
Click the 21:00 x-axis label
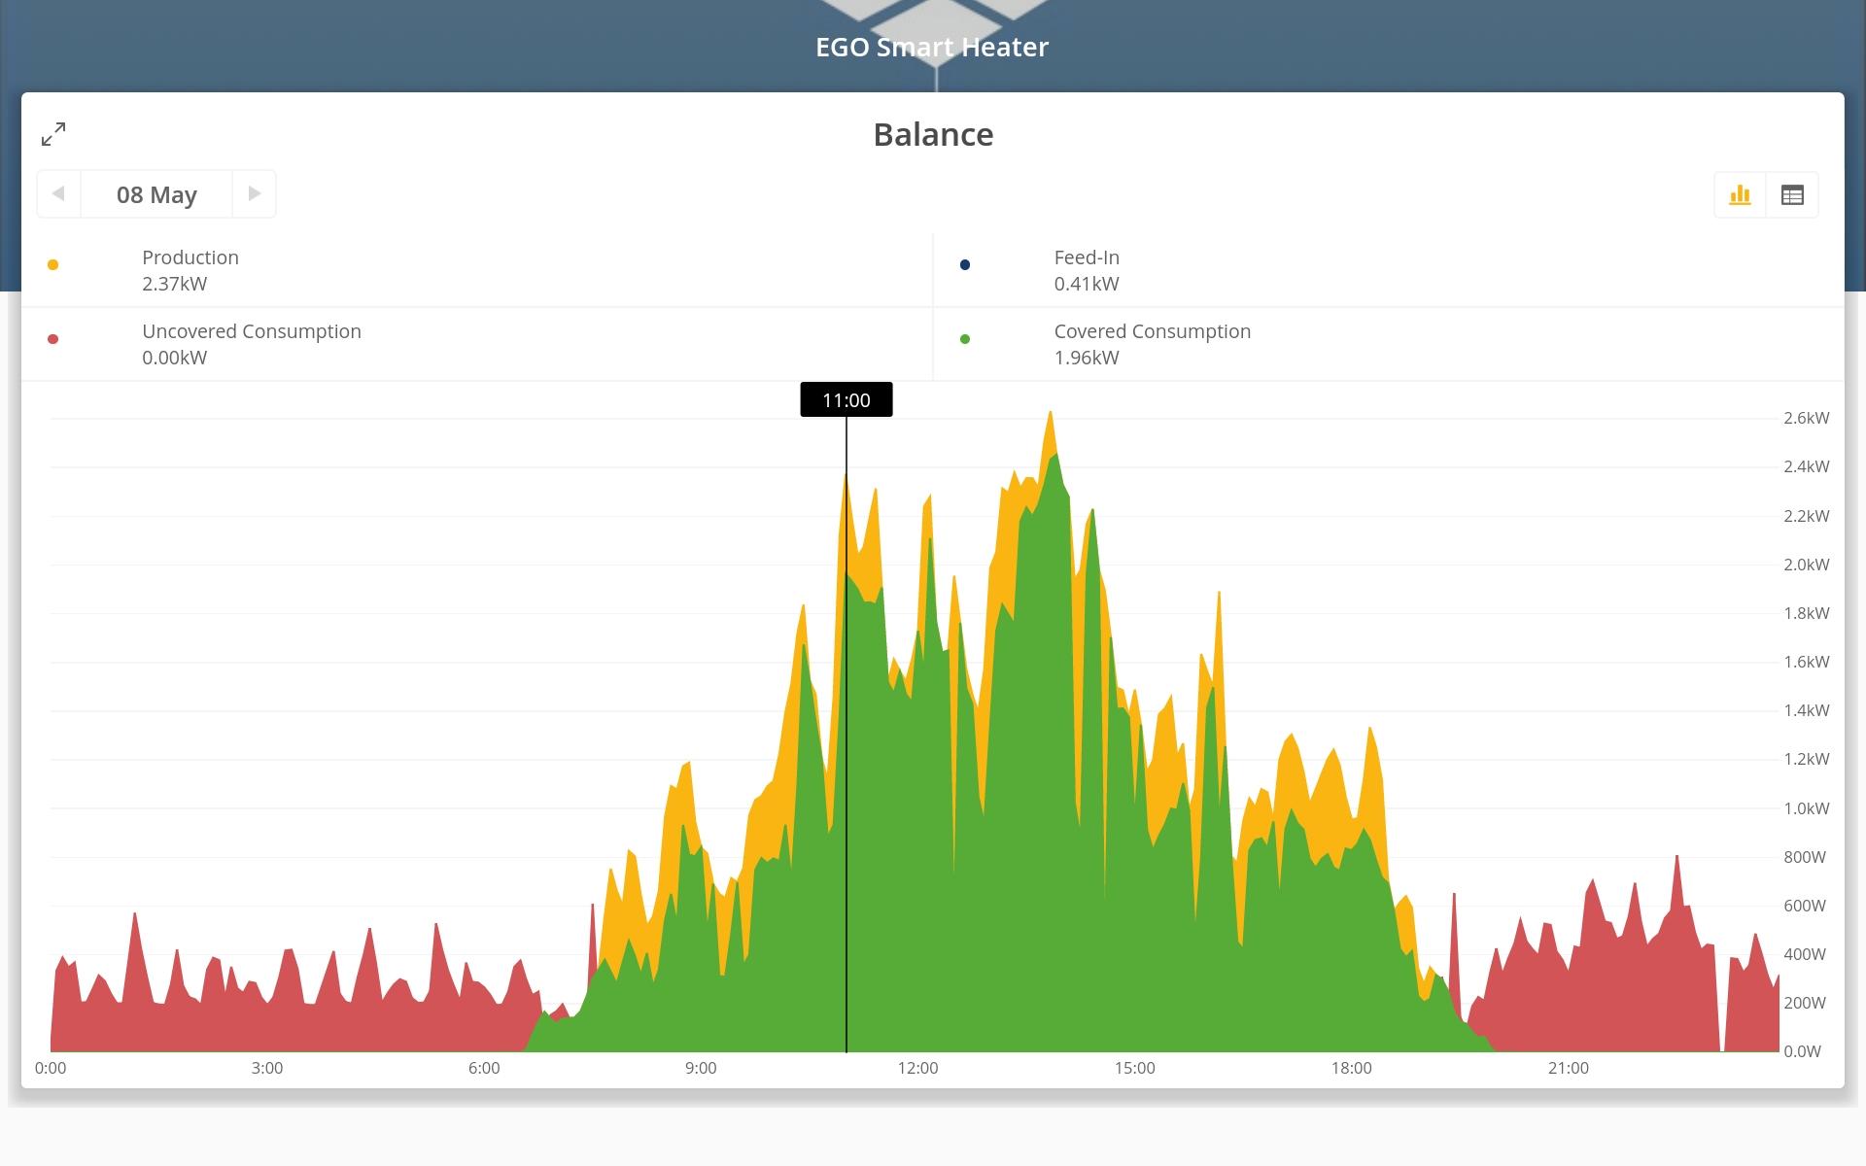point(1568,1068)
